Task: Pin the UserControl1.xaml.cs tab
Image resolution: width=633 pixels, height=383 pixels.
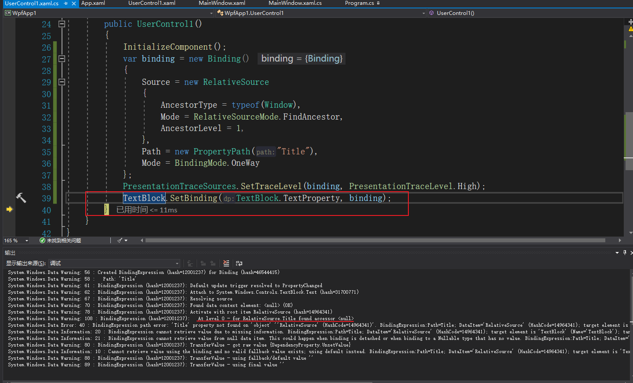Action: pyautogui.click(x=65, y=4)
